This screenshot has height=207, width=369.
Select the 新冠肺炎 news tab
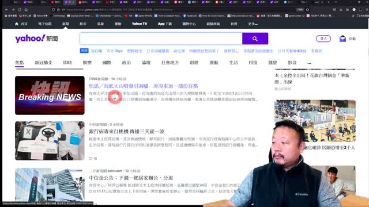pyautogui.click(x=43, y=63)
